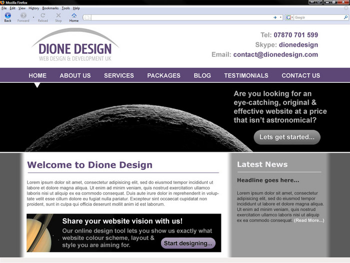
Task: Click the Stop loading icon
Action: 58,15
